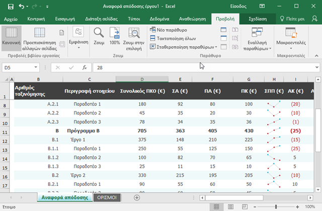Select all cells corner button
The width and height of the screenshot is (322, 211).
(x=7, y=79)
